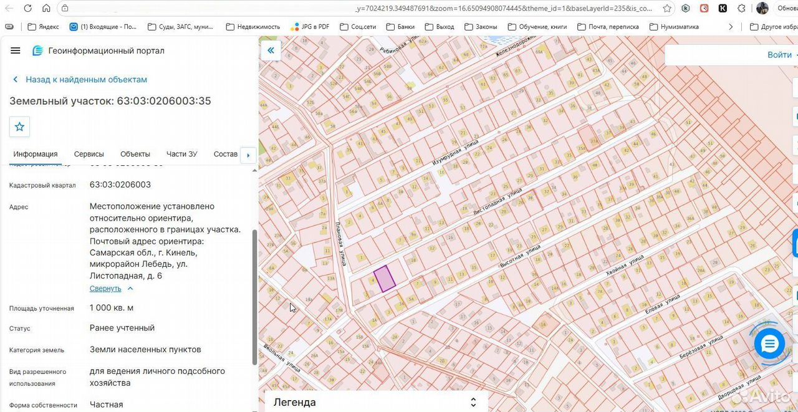Click the Изумрудная улица map label

[x=455, y=151]
